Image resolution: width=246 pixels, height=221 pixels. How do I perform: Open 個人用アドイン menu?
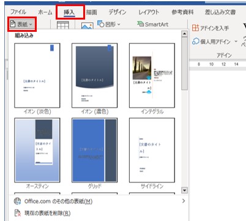[212, 42]
